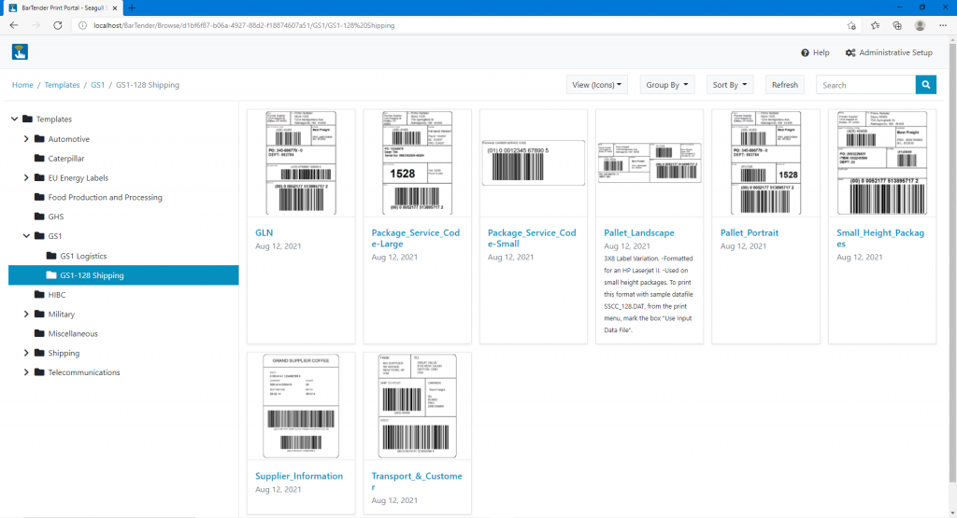The width and height of the screenshot is (957, 518).
Task: Go to GS1 breadcrumb link
Action: [x=97, y=85]
